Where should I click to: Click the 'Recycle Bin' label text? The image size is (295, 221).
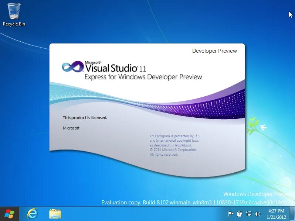pos(14,24)
